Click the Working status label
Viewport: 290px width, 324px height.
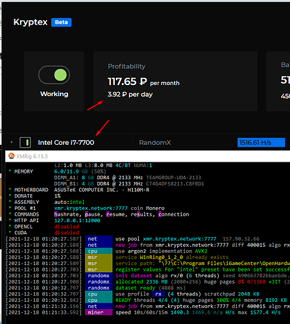tap(54, 93)
